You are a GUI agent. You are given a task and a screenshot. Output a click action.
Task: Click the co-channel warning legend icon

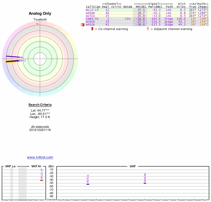[x=92, y=29]
